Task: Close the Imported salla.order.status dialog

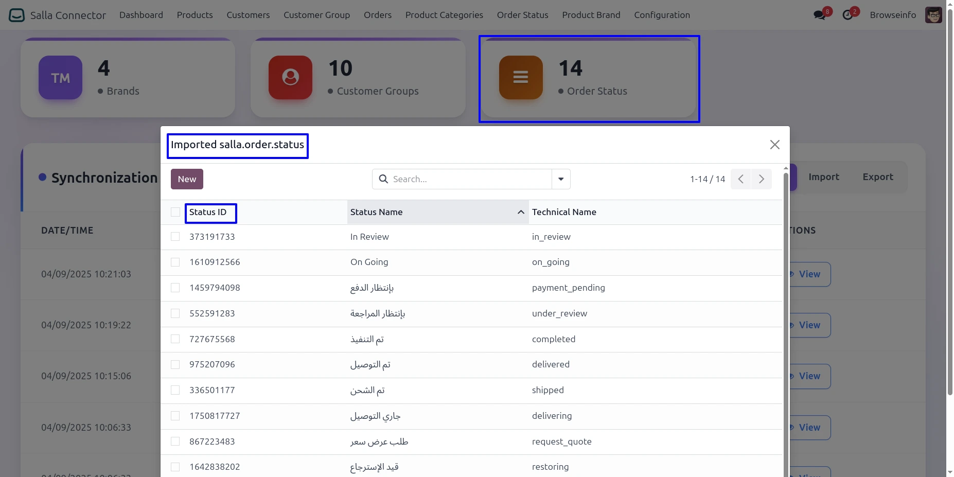Action: (774, 145)
